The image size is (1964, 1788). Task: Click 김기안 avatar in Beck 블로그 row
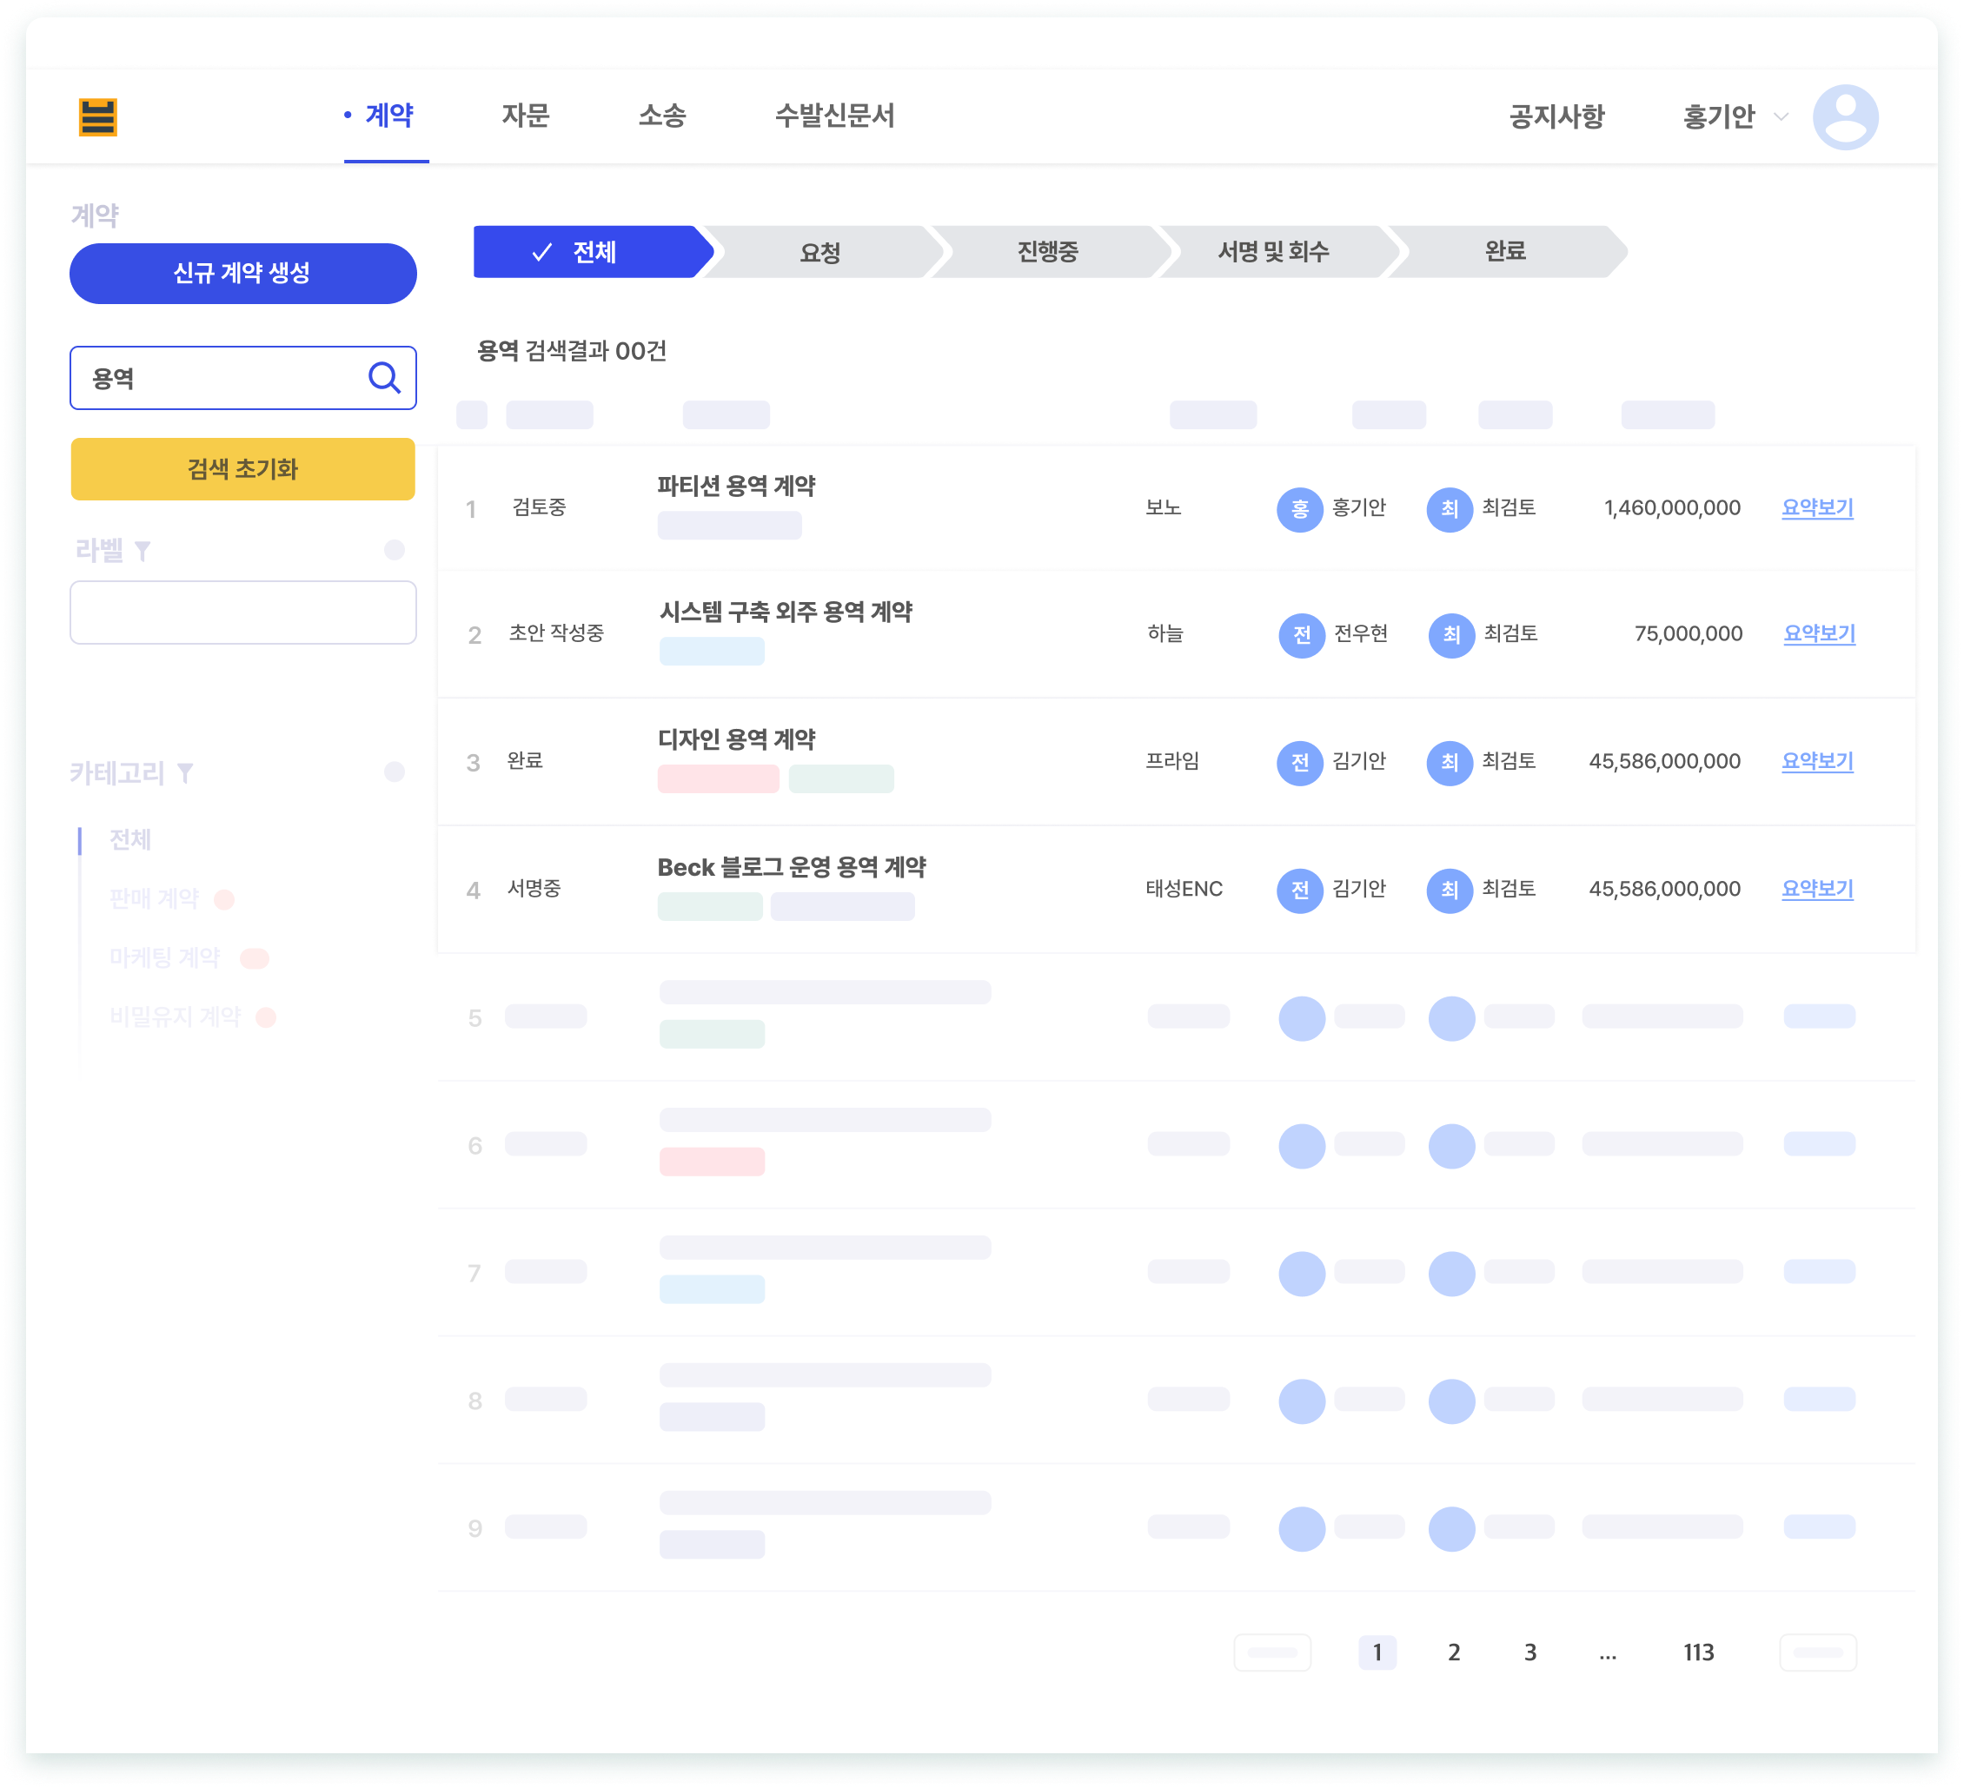[x=1298, y=891]
